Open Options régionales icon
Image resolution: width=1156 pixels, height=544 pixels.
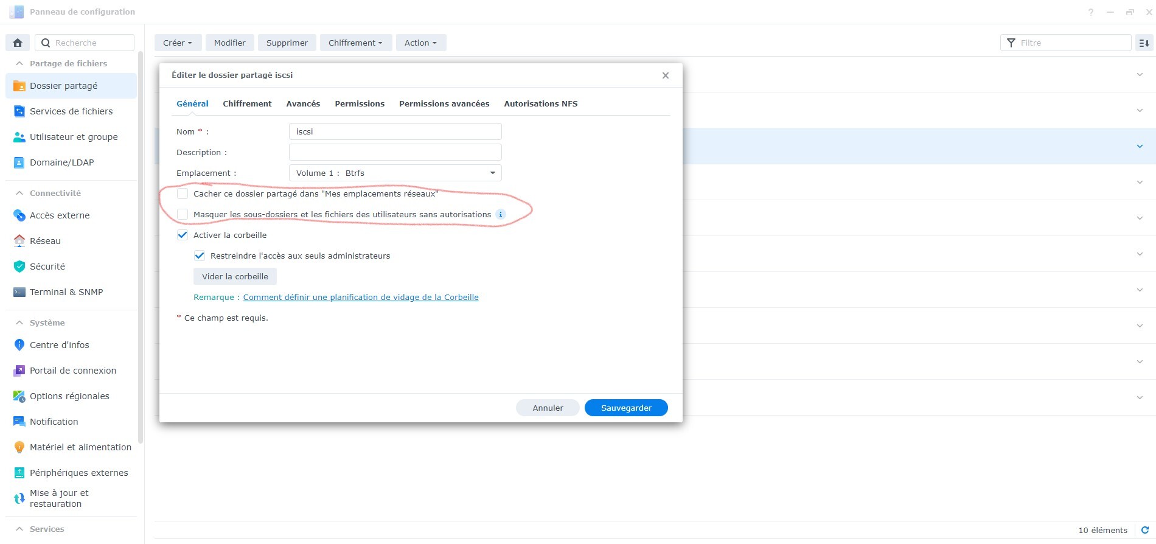19,396
